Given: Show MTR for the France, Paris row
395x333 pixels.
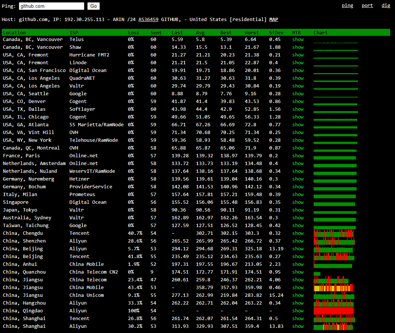Looking at the screenshot, I should (298, 156).
